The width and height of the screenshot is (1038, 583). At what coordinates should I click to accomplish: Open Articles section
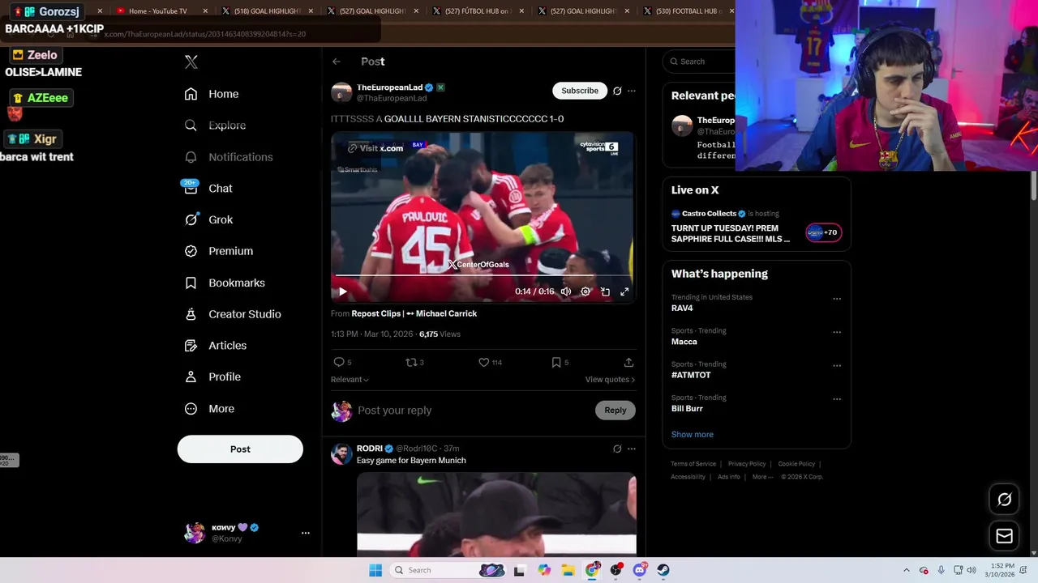tap(216, 346)
